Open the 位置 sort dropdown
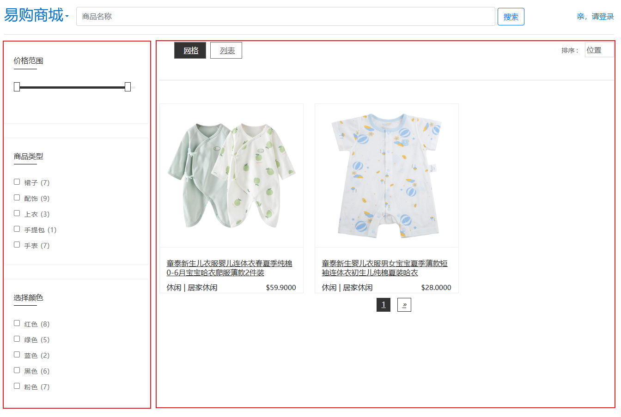 [x=599, y=50]
